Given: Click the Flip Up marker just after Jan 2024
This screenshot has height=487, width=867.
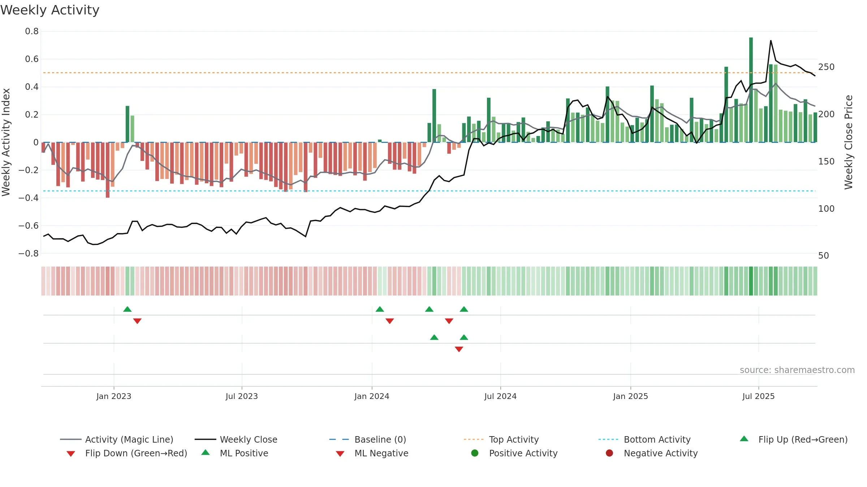Looking at the screenshot, I should click(380, 309).
